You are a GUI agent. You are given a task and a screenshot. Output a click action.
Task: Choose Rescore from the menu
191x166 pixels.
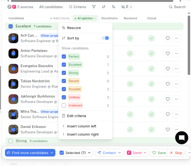85,28
